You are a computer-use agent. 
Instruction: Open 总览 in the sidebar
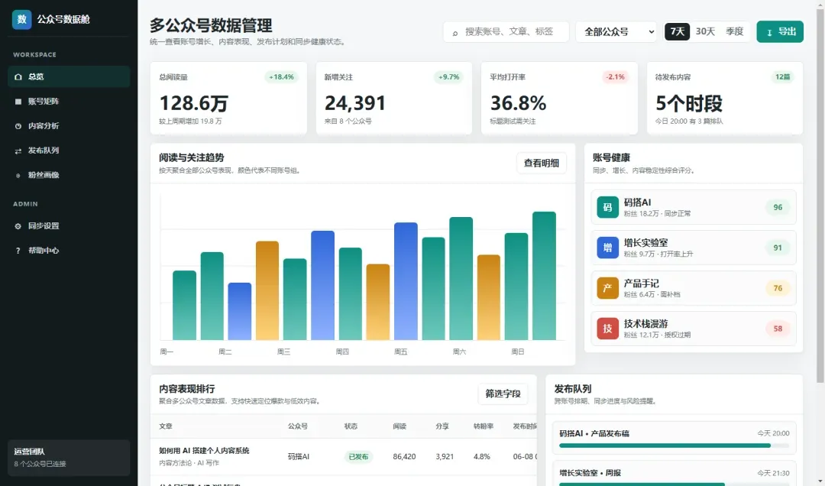coord(69,77)
